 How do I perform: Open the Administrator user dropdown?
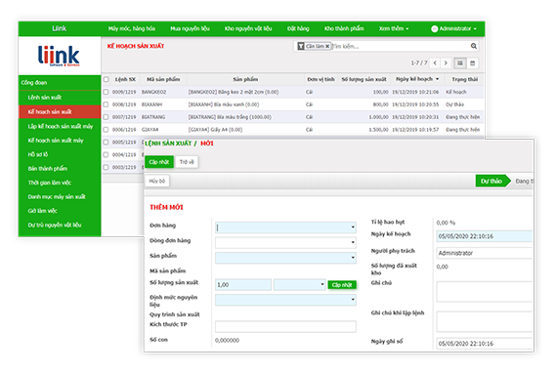[454, 28]
